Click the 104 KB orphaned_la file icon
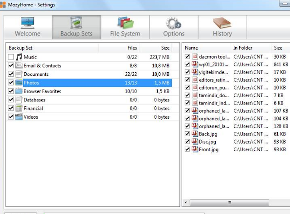This screenshot has width=290, height=214. click(x=195, y=118)
